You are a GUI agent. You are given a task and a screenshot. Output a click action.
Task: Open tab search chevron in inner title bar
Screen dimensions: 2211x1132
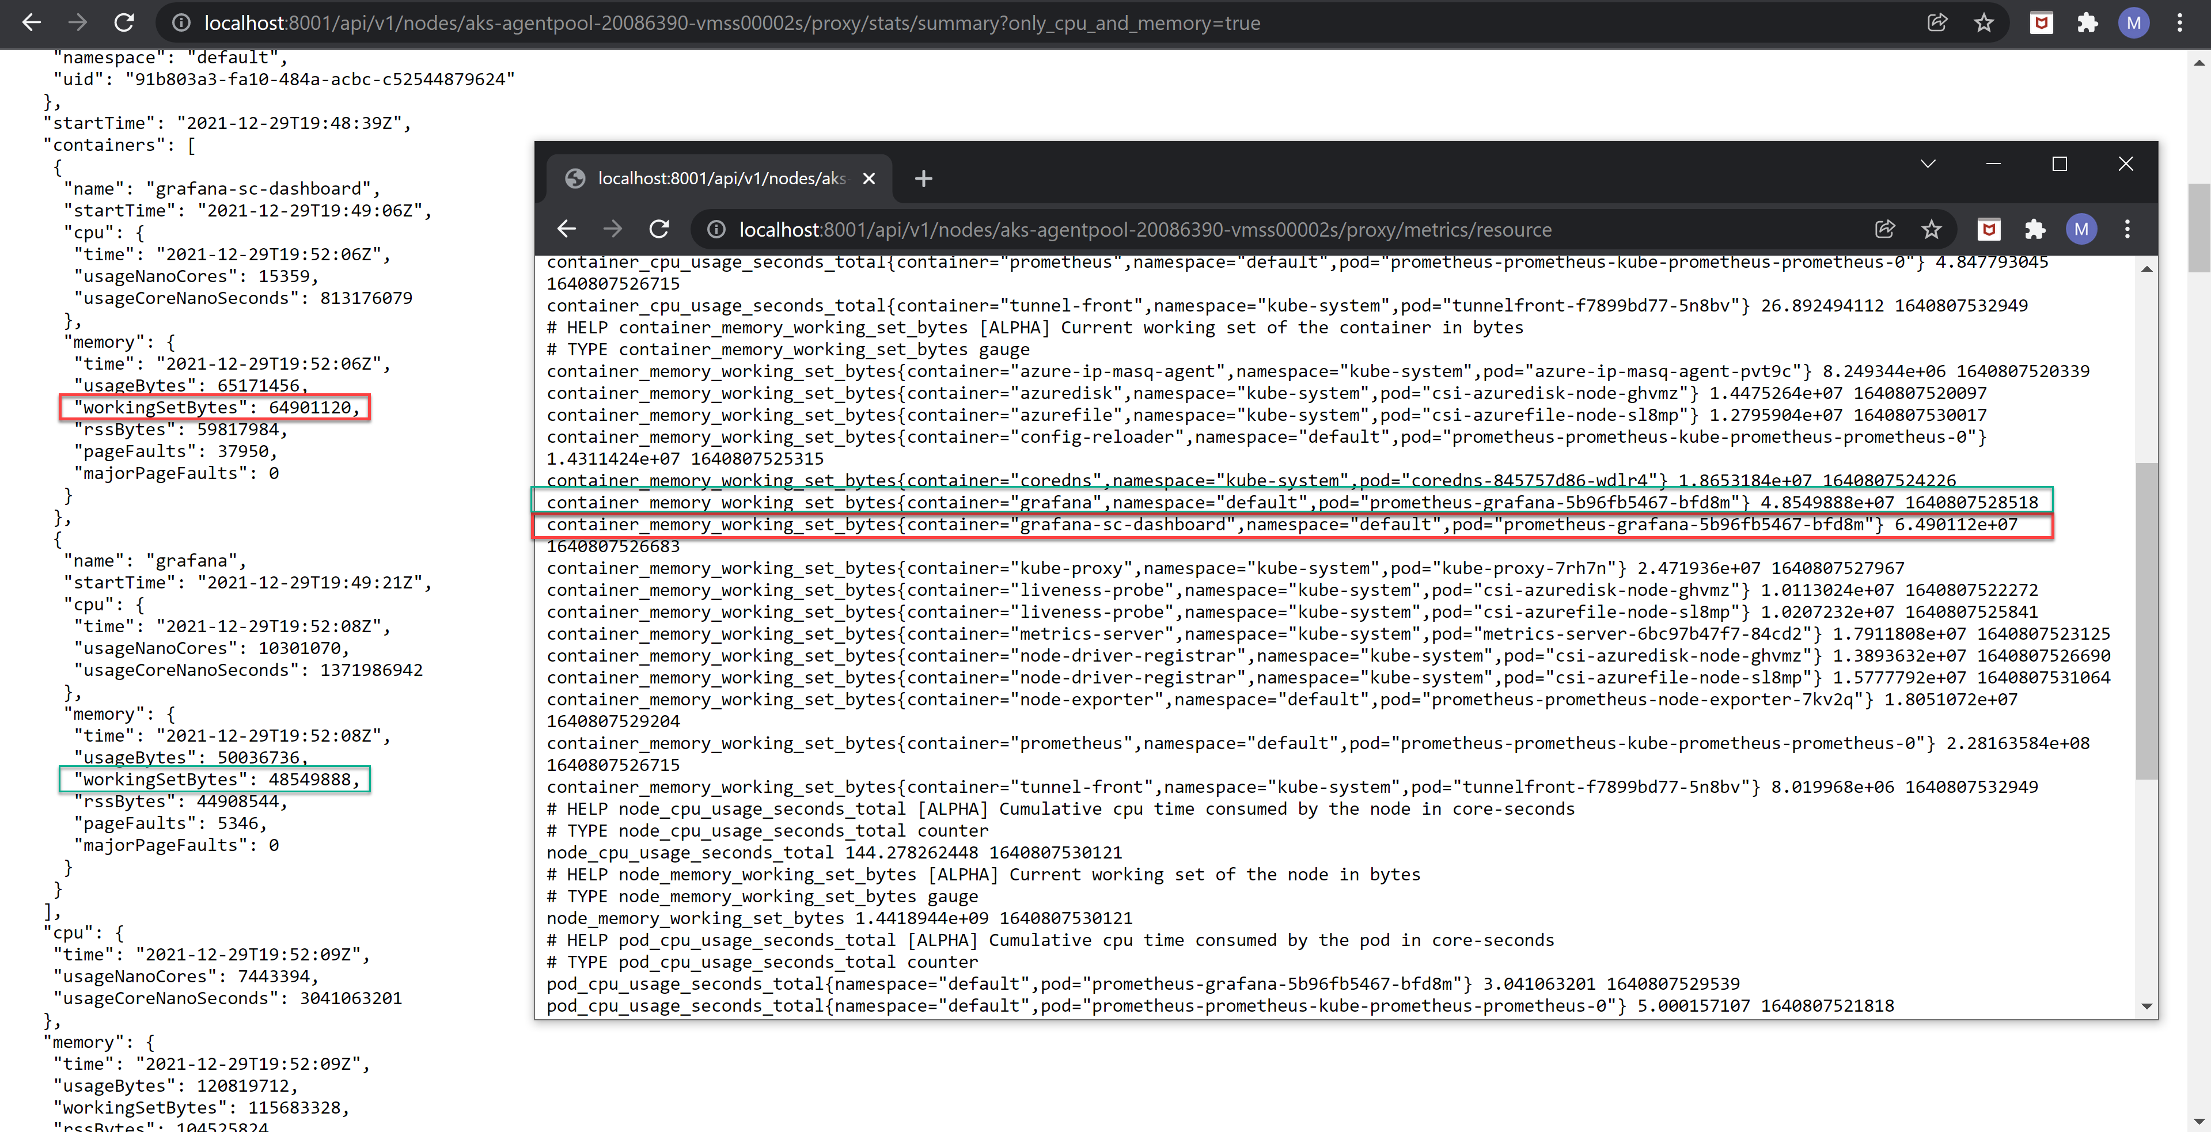click(1928, 164)
